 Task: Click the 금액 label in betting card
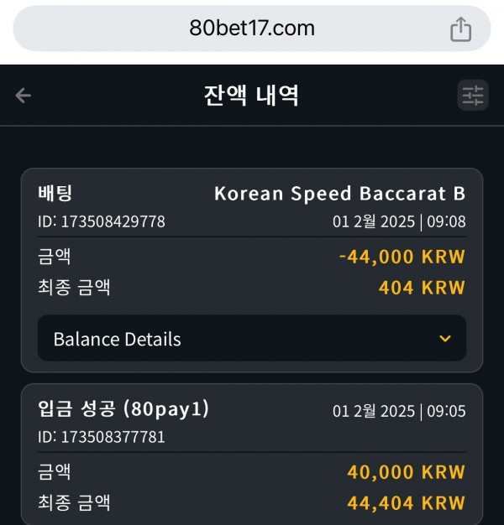pyautogui.click(x=55, y=257)
